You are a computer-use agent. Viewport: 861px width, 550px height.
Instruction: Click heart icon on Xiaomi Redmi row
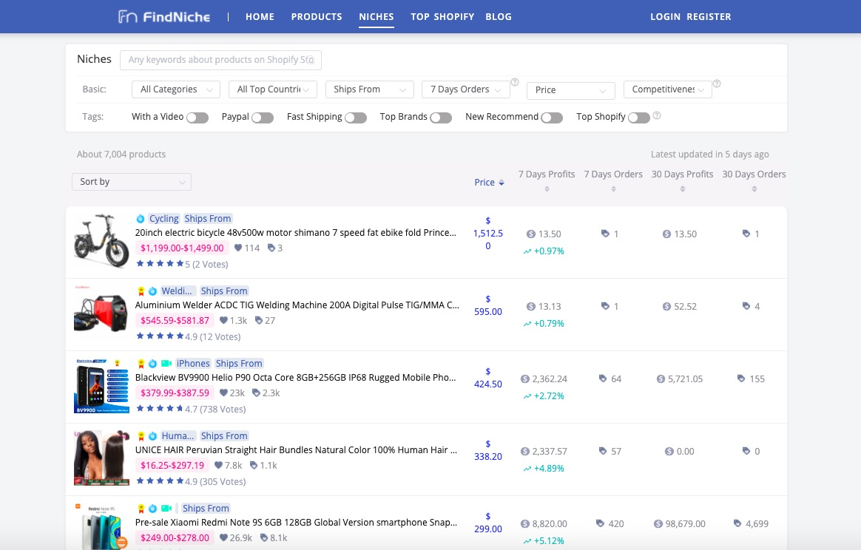[x=223, y=537]
